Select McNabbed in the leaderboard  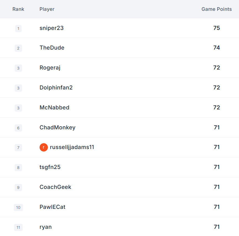(x=54, y=108)
